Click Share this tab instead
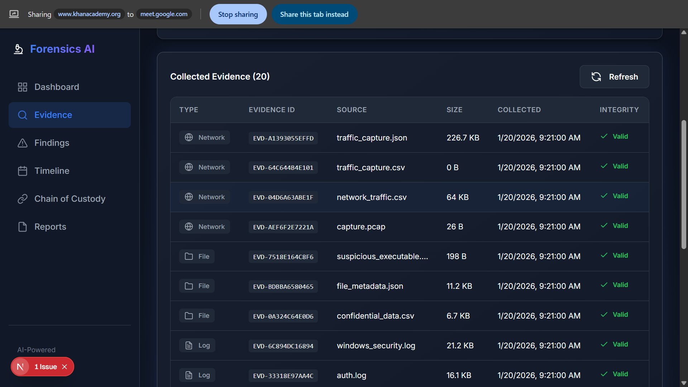The height and width of the screenshot is (387, 688). point(314,14)
